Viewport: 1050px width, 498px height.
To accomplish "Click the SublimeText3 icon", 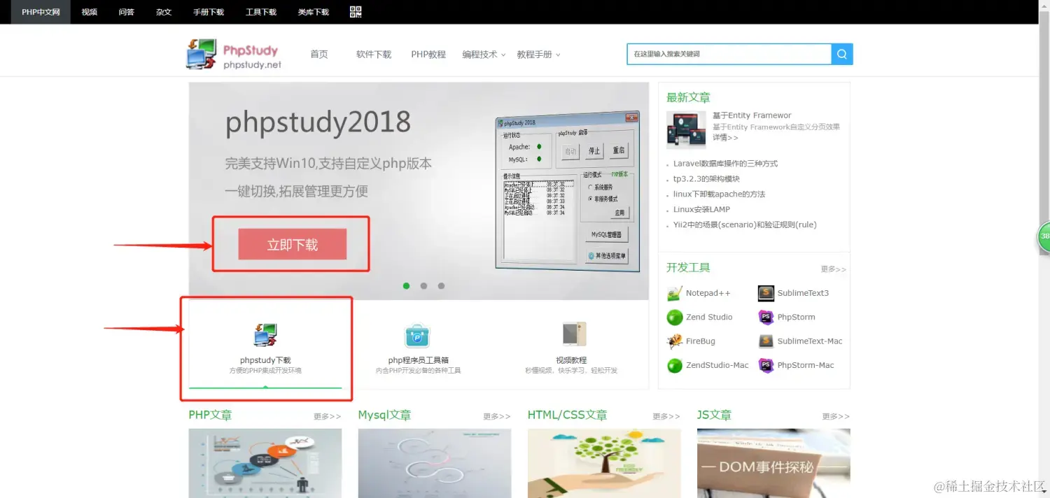I will click(766, 293).
